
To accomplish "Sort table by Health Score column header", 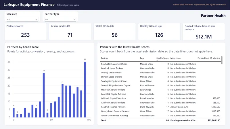I will click(162, 58).
